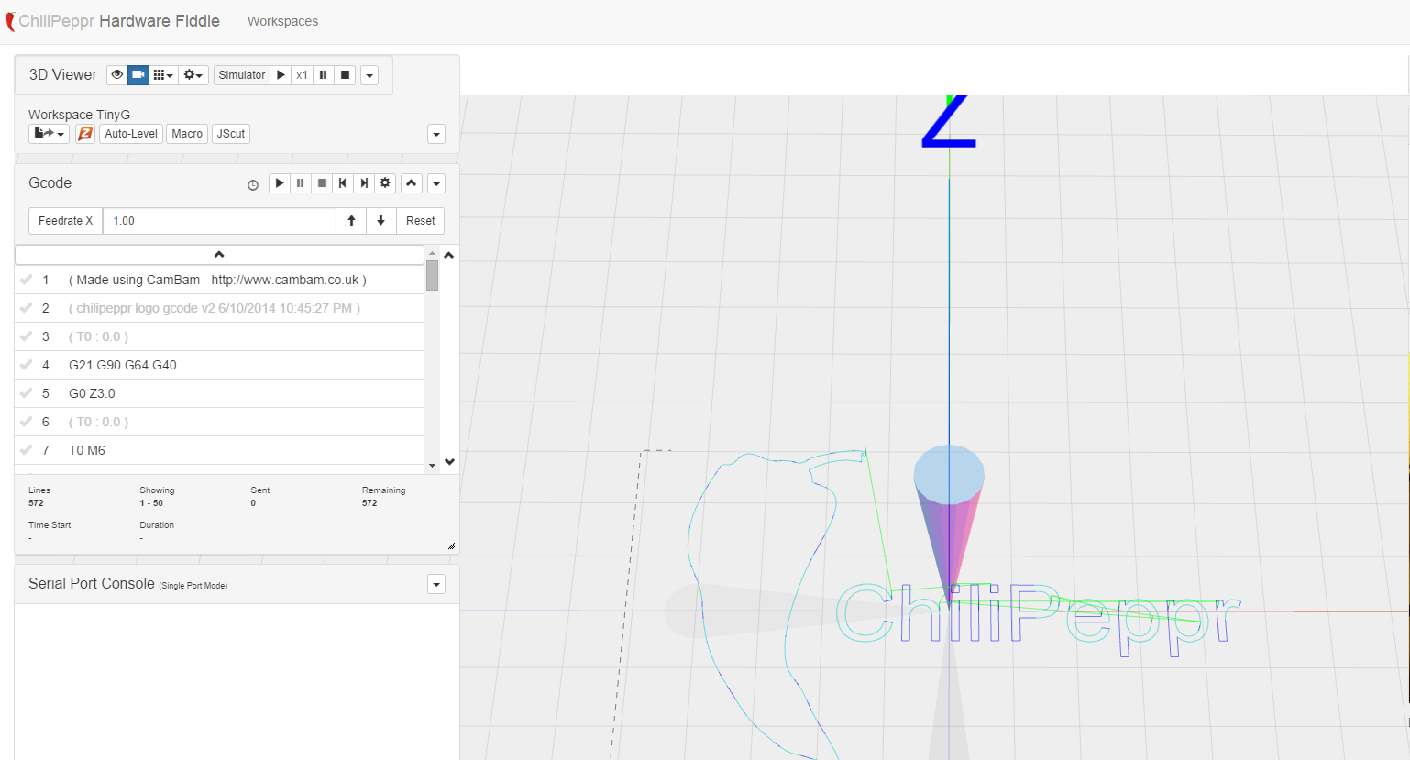Click the Feedrate X value input field
Screen dimensions: 1410x760
click(219, 221)
